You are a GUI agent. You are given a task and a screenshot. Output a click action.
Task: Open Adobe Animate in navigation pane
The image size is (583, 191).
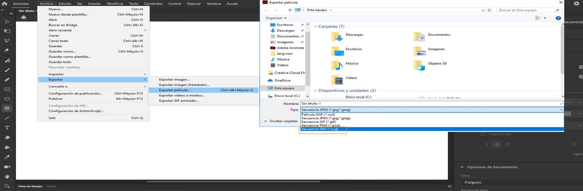(x=287, y=48)
